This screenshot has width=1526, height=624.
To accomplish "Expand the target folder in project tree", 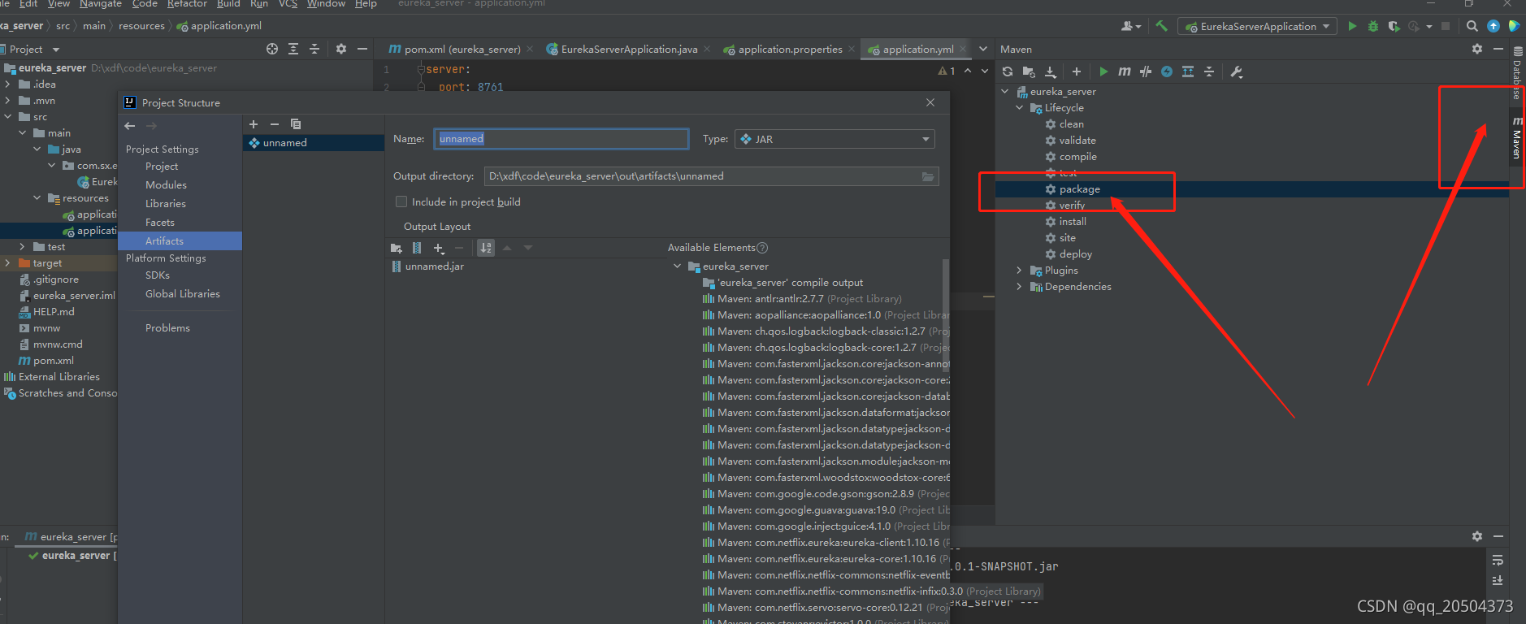I will point(7,263).
